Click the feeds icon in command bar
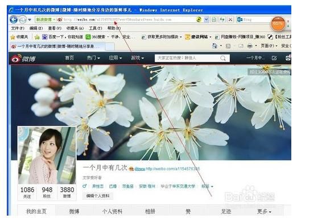This screenshot has width=330, height=223. [x=228, y=46]
